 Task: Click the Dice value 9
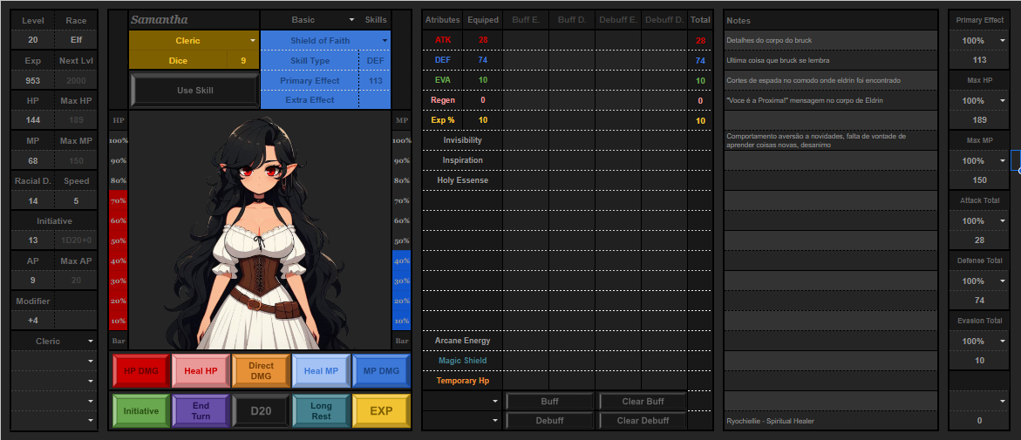(x=243, y=60)
